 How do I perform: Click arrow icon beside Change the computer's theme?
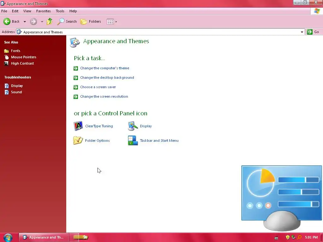(x=76, y=68)
